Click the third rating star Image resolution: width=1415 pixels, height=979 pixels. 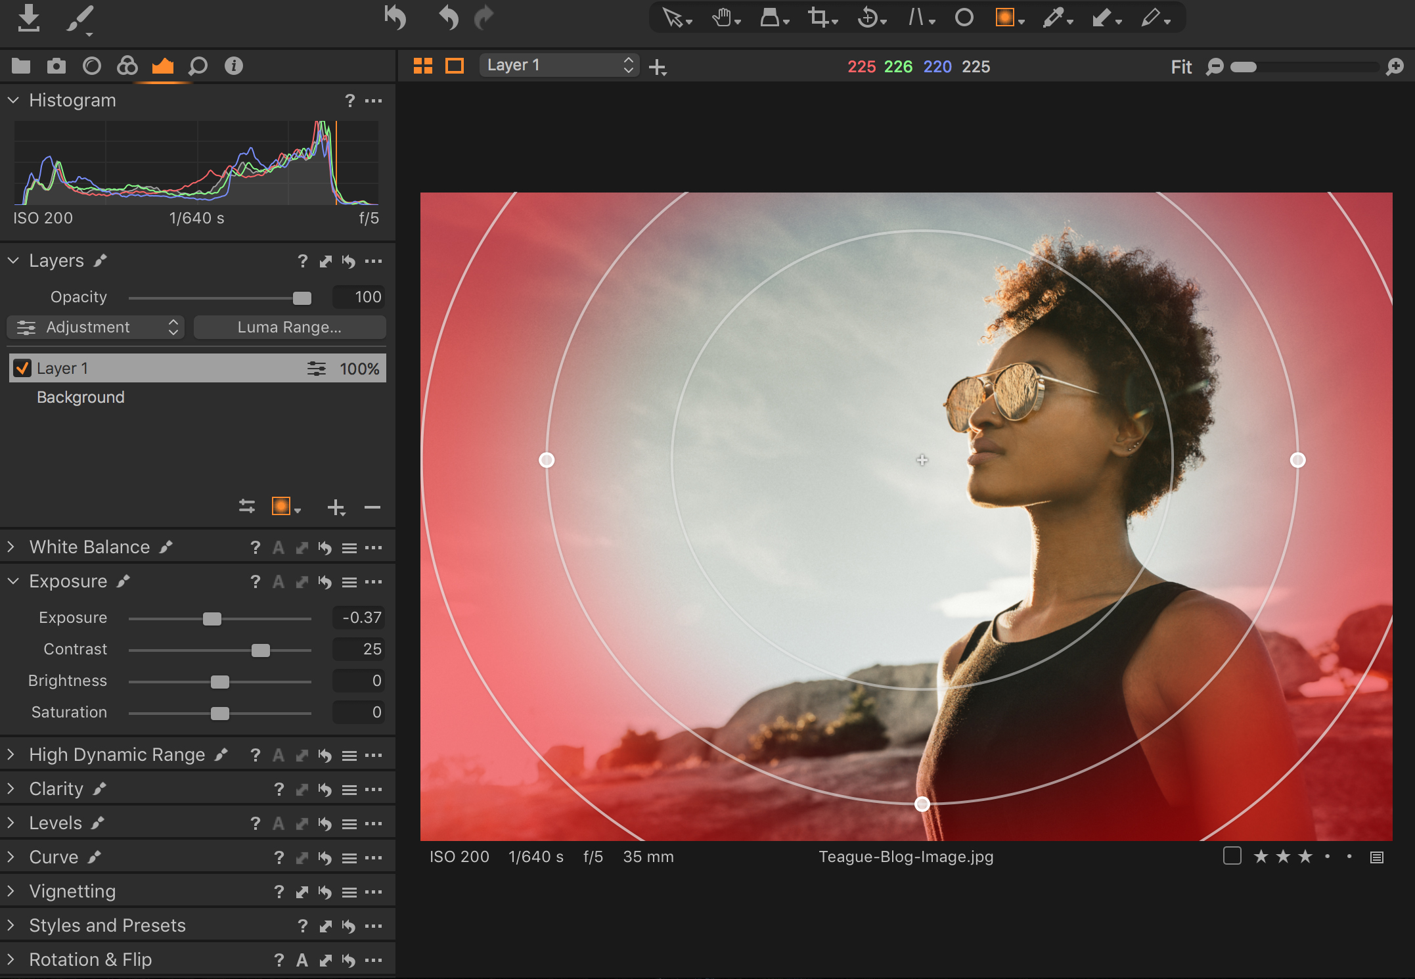point(1305,856)
